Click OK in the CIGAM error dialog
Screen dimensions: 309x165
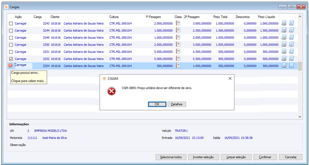tap(157, 104)
